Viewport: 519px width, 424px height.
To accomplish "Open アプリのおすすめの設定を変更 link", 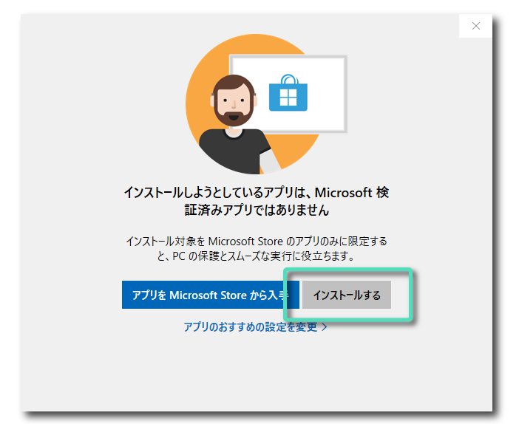I will 256,326.
